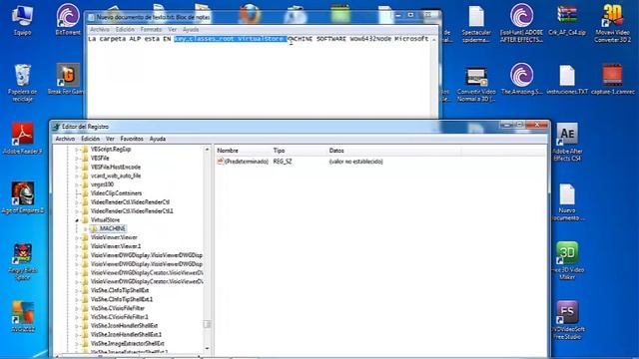Expand the VisioViewer.Viewer node
Image resolution: width=639 pixels, height=359 pixels.
pos(77,237)
